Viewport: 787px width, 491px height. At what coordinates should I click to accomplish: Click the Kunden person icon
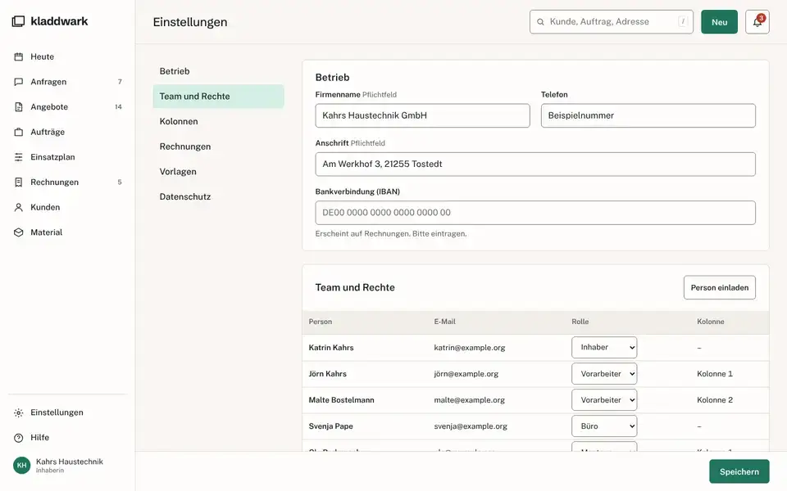[x=19, y=207]
